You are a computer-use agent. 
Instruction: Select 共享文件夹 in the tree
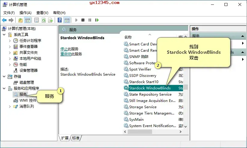pyautogui.click(x=29, y=53)
